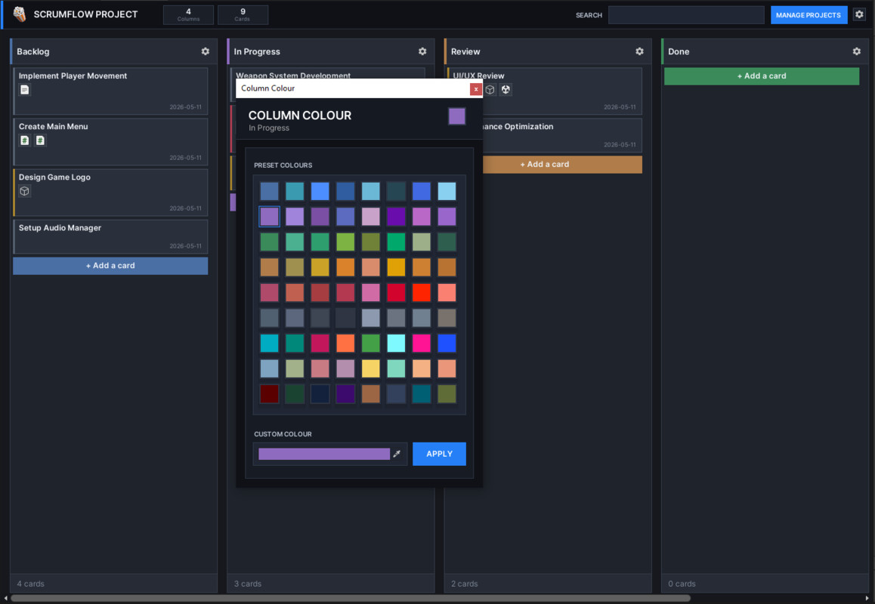The width and height of the screenshot is (875, 604).
Task: Open Review column settings gear
Action: click(639, 51)
